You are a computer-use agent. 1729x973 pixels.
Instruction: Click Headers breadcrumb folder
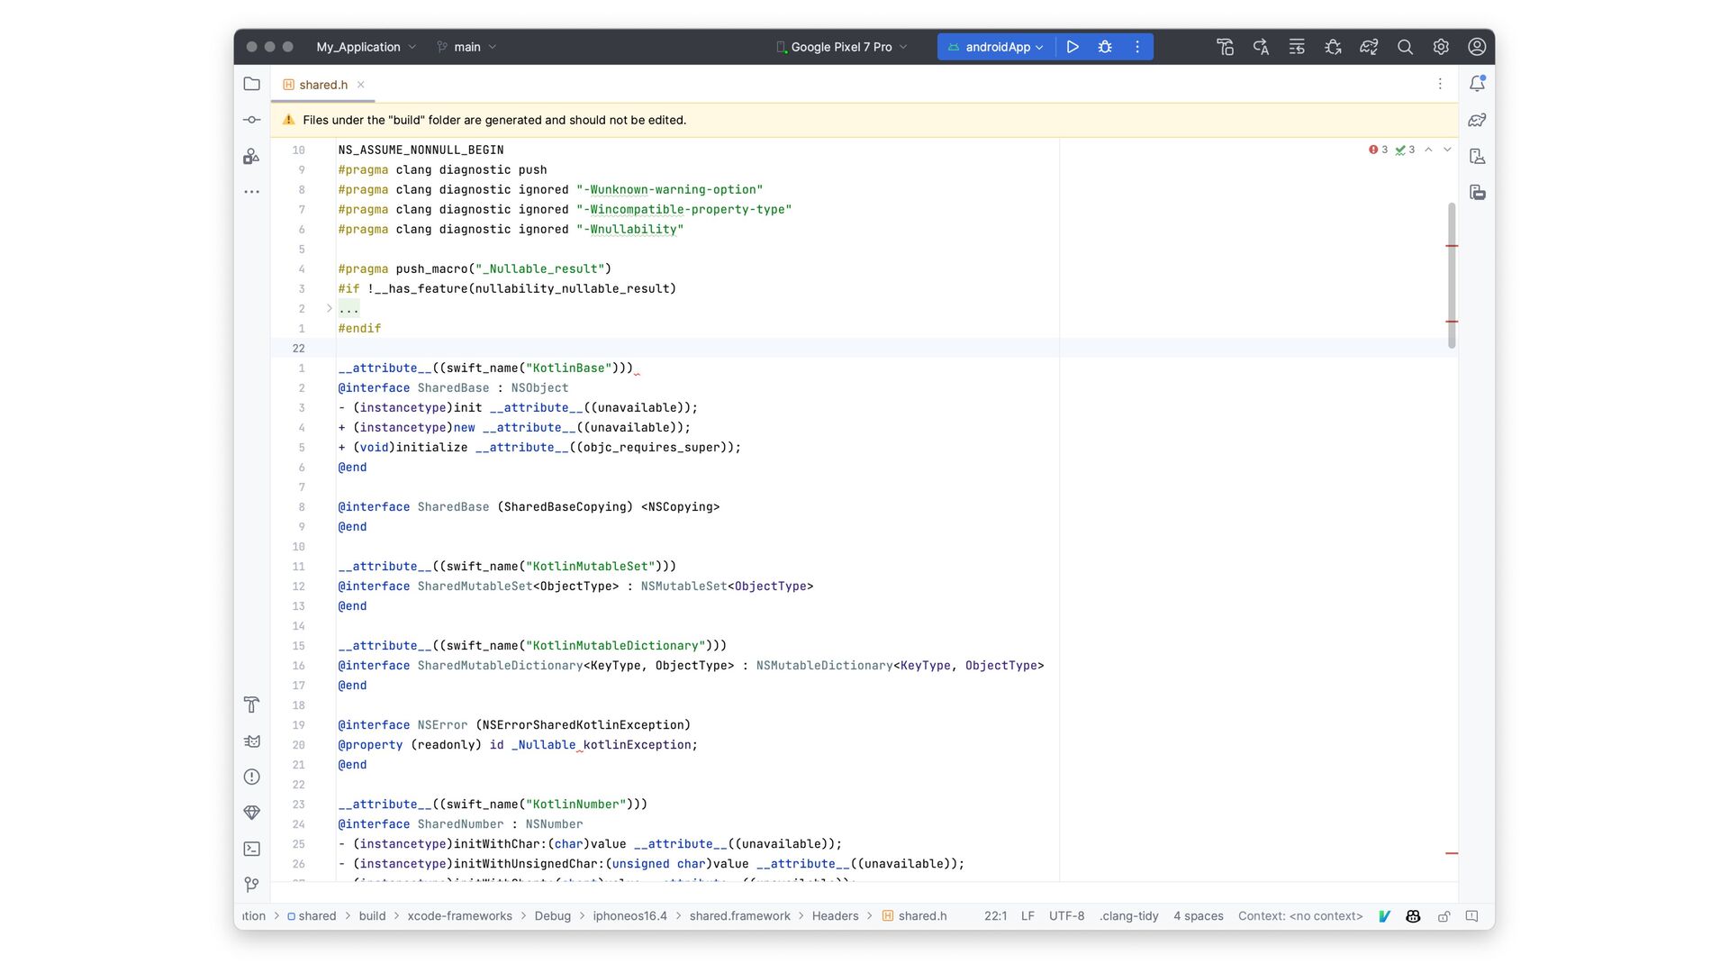pos(835,916)
